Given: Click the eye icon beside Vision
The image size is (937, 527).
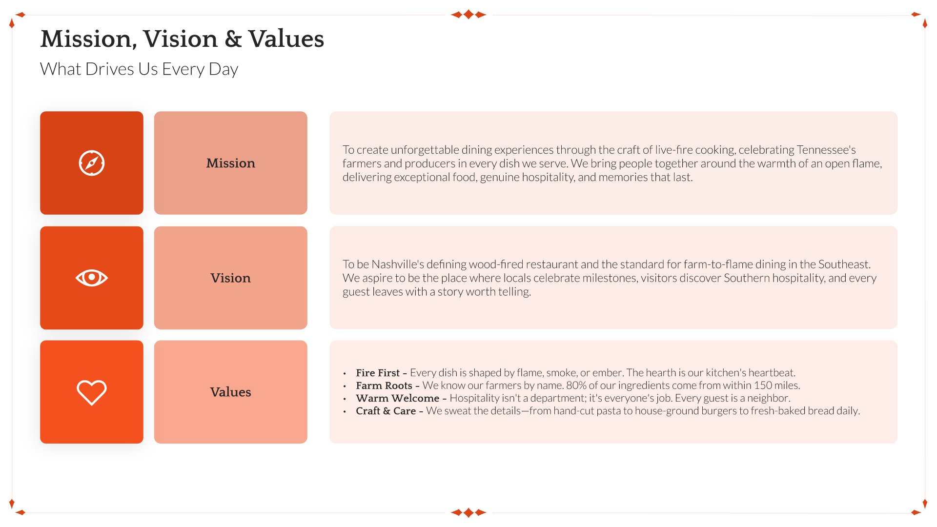Looking at the screenshot, I should click(92, 278).
